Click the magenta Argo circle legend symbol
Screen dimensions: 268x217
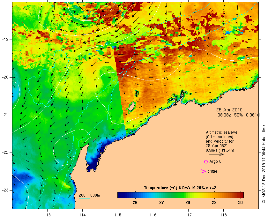coord(206,161)
